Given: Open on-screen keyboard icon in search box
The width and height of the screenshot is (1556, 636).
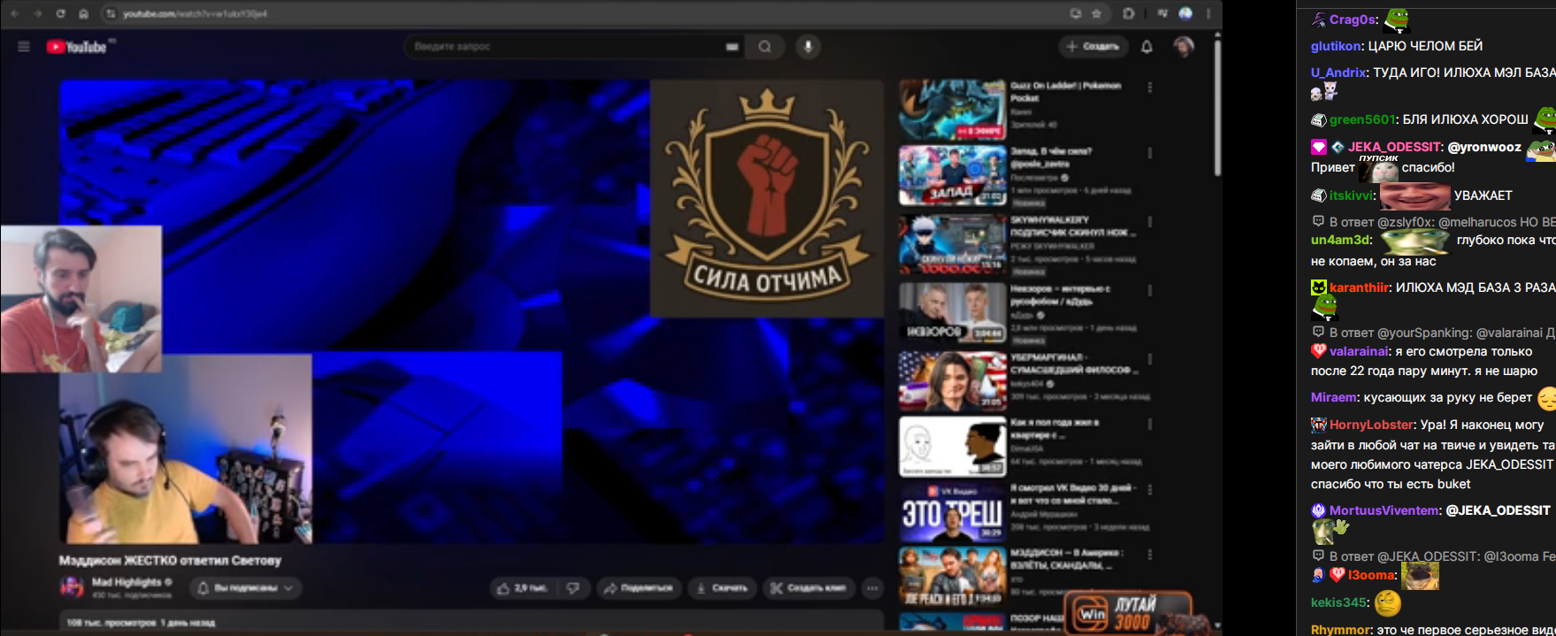Looking at the screenshot, I should click(732, 46).
